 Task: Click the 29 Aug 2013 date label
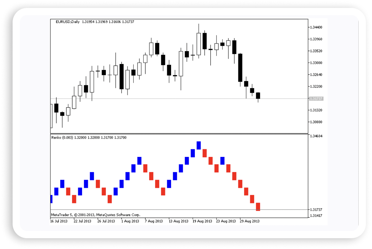click(x=250, y=221)
